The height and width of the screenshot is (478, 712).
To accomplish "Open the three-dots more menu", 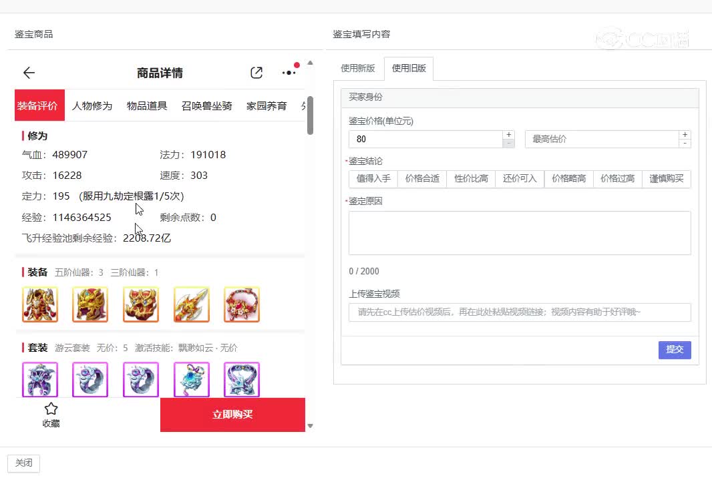I will click(289, 73).
